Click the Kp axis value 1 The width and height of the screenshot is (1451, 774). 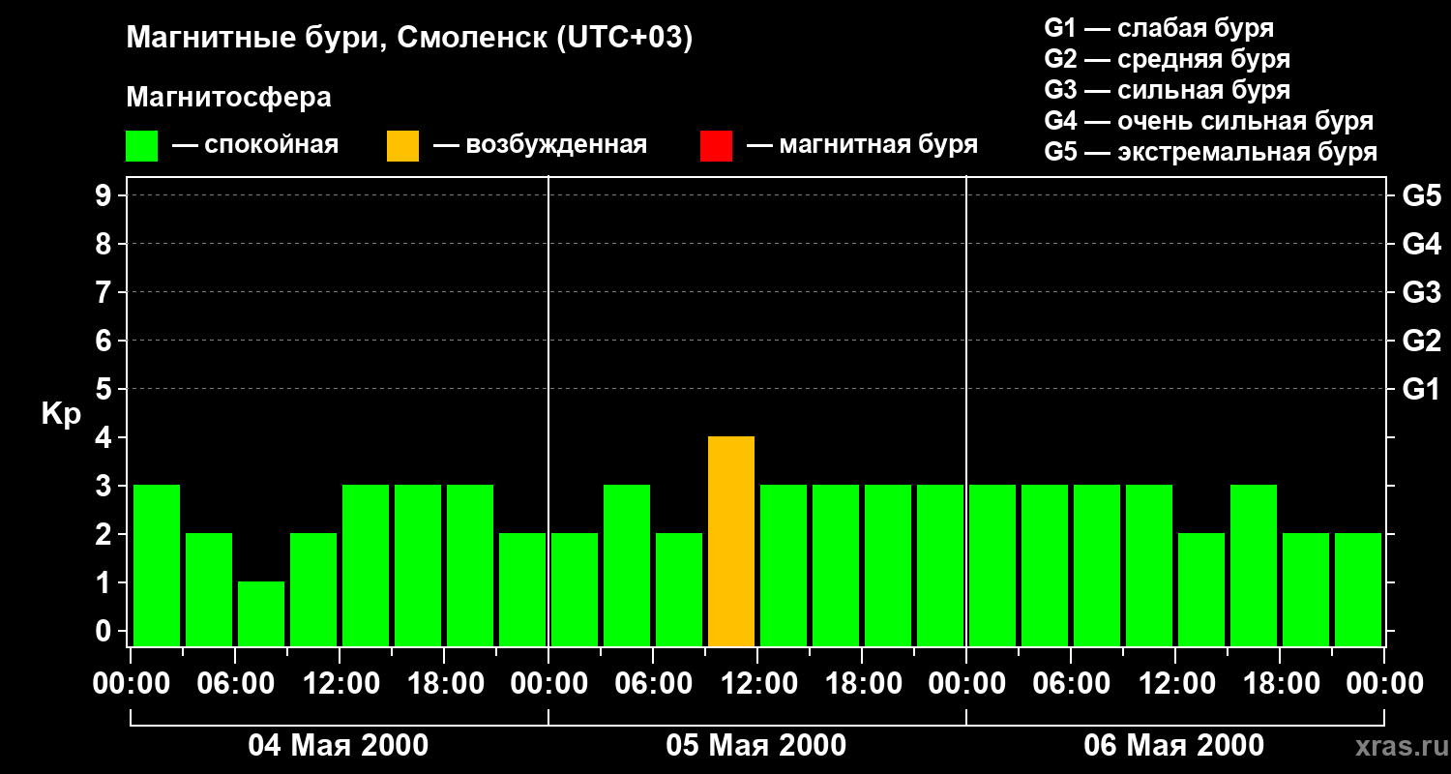pyautogui.click(x=105, y=582)
